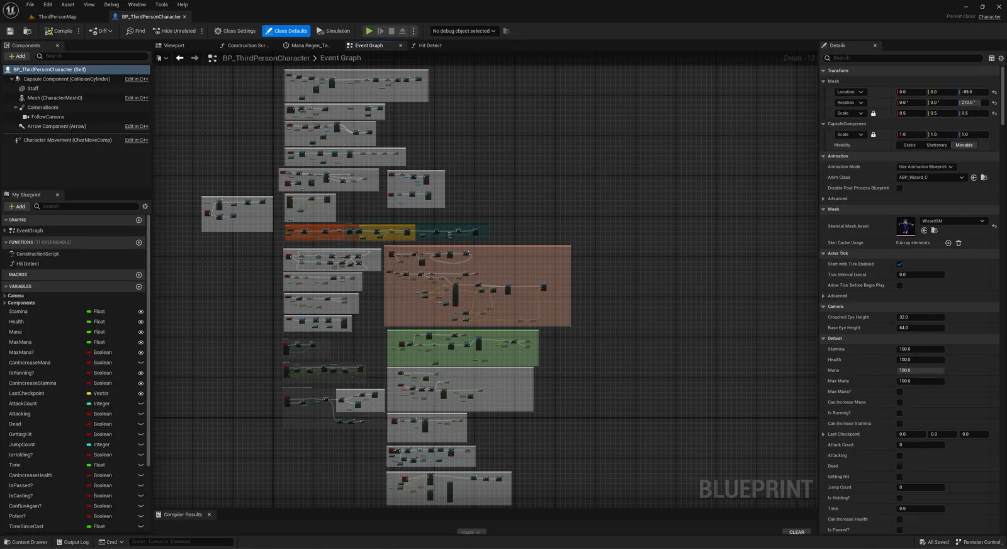Click Add in the Components panel
Viewport: 1007px width, 549px height.
coord(17,56)
